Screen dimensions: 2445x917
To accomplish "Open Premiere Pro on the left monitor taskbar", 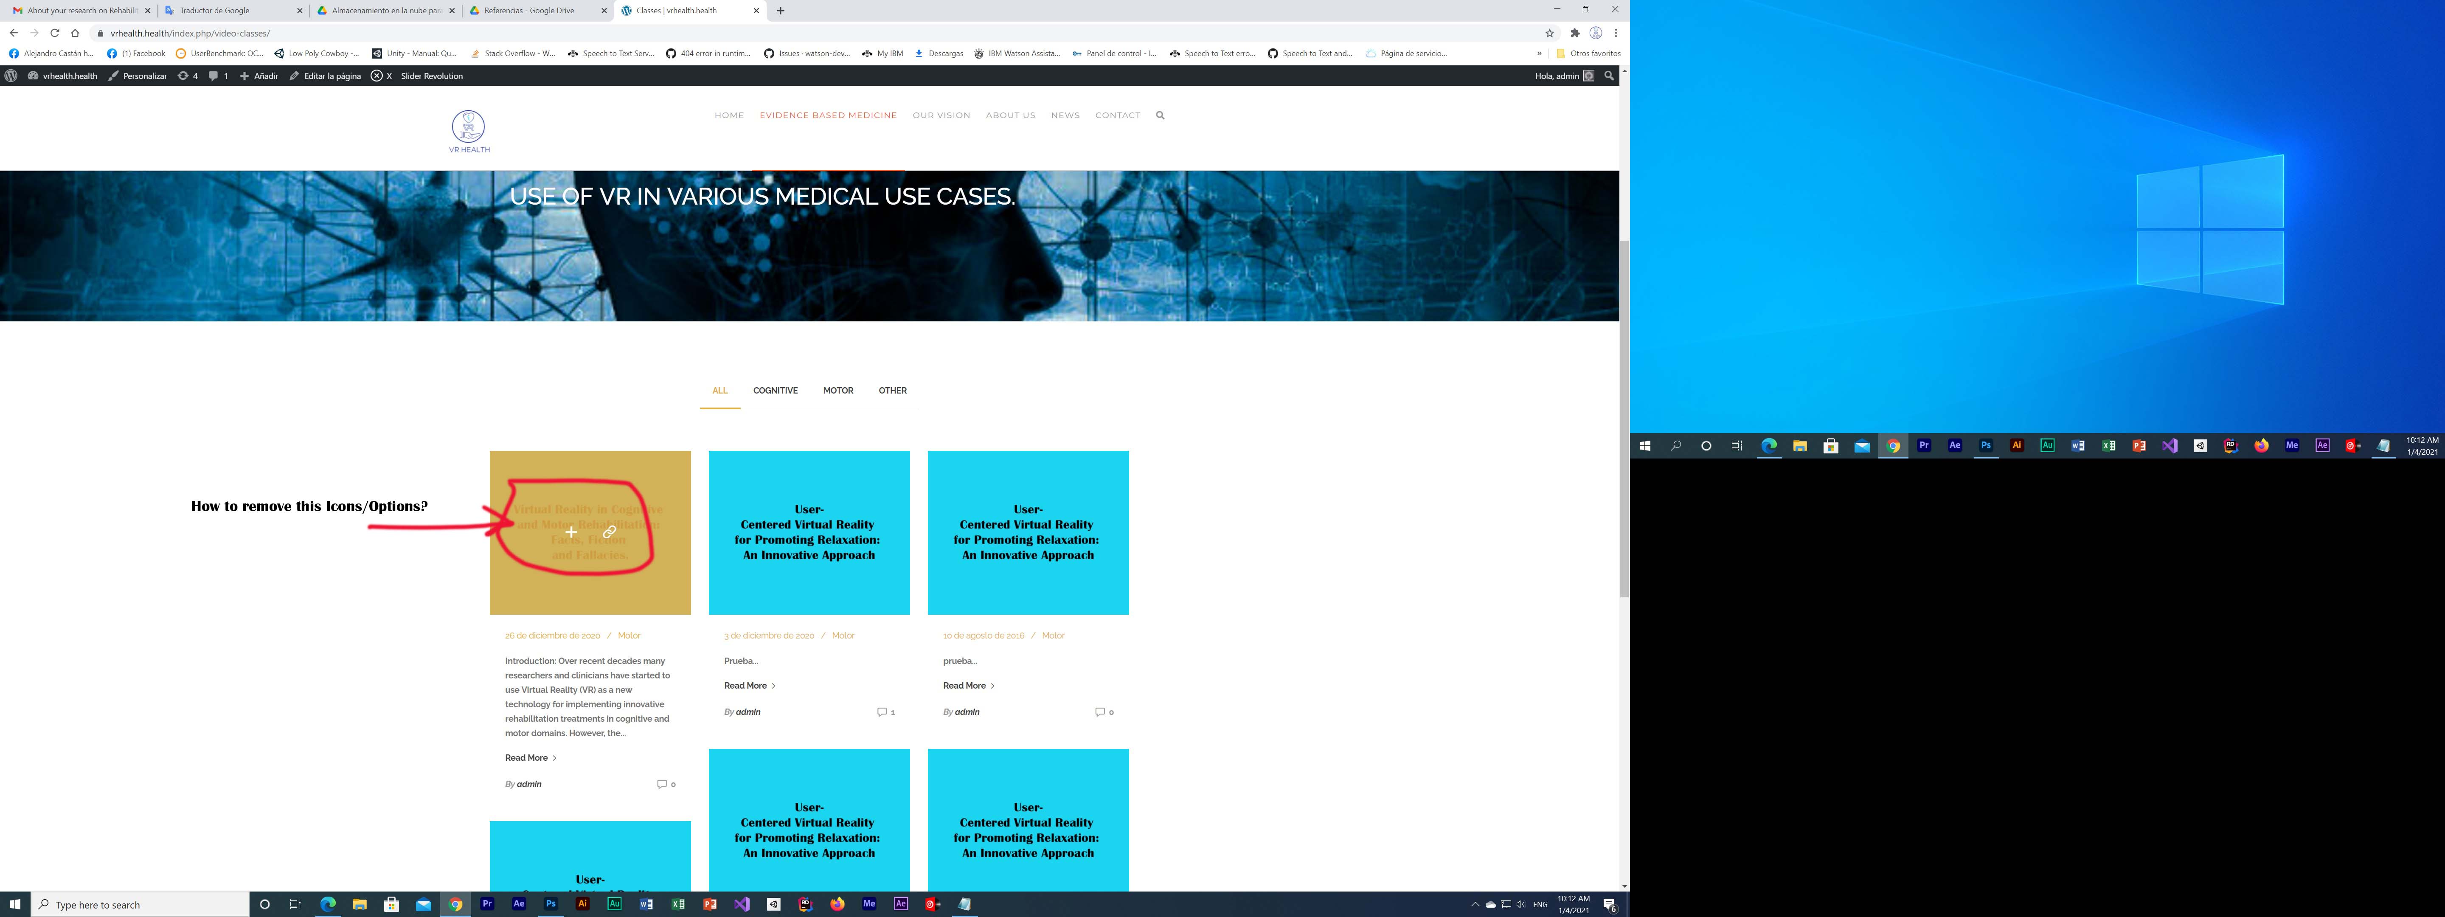I will 487,905.
